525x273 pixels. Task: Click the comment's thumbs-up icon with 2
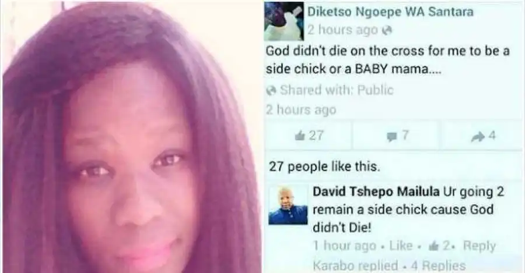pos(433,246)
